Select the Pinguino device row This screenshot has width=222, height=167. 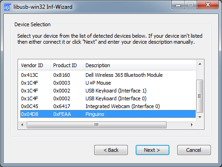point(108,114)
